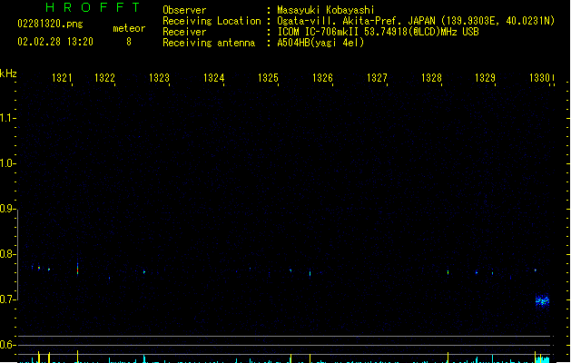Click the Receiving Location label
Screen dimensions: 571x363
click(212, 21)
